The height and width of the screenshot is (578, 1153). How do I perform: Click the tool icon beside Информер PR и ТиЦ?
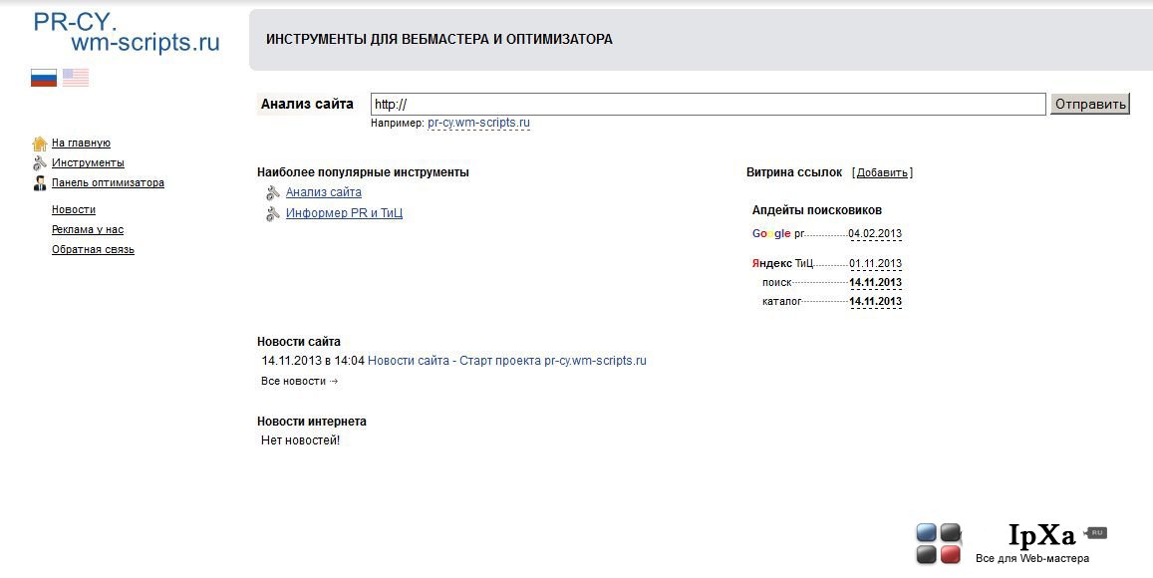(x=273, y=214)
